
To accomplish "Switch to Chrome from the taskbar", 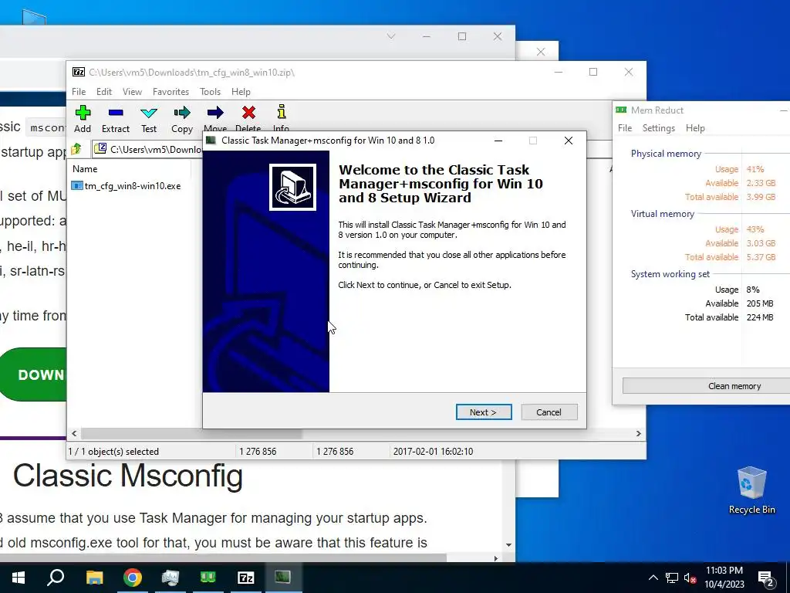I will coord(133,578).
